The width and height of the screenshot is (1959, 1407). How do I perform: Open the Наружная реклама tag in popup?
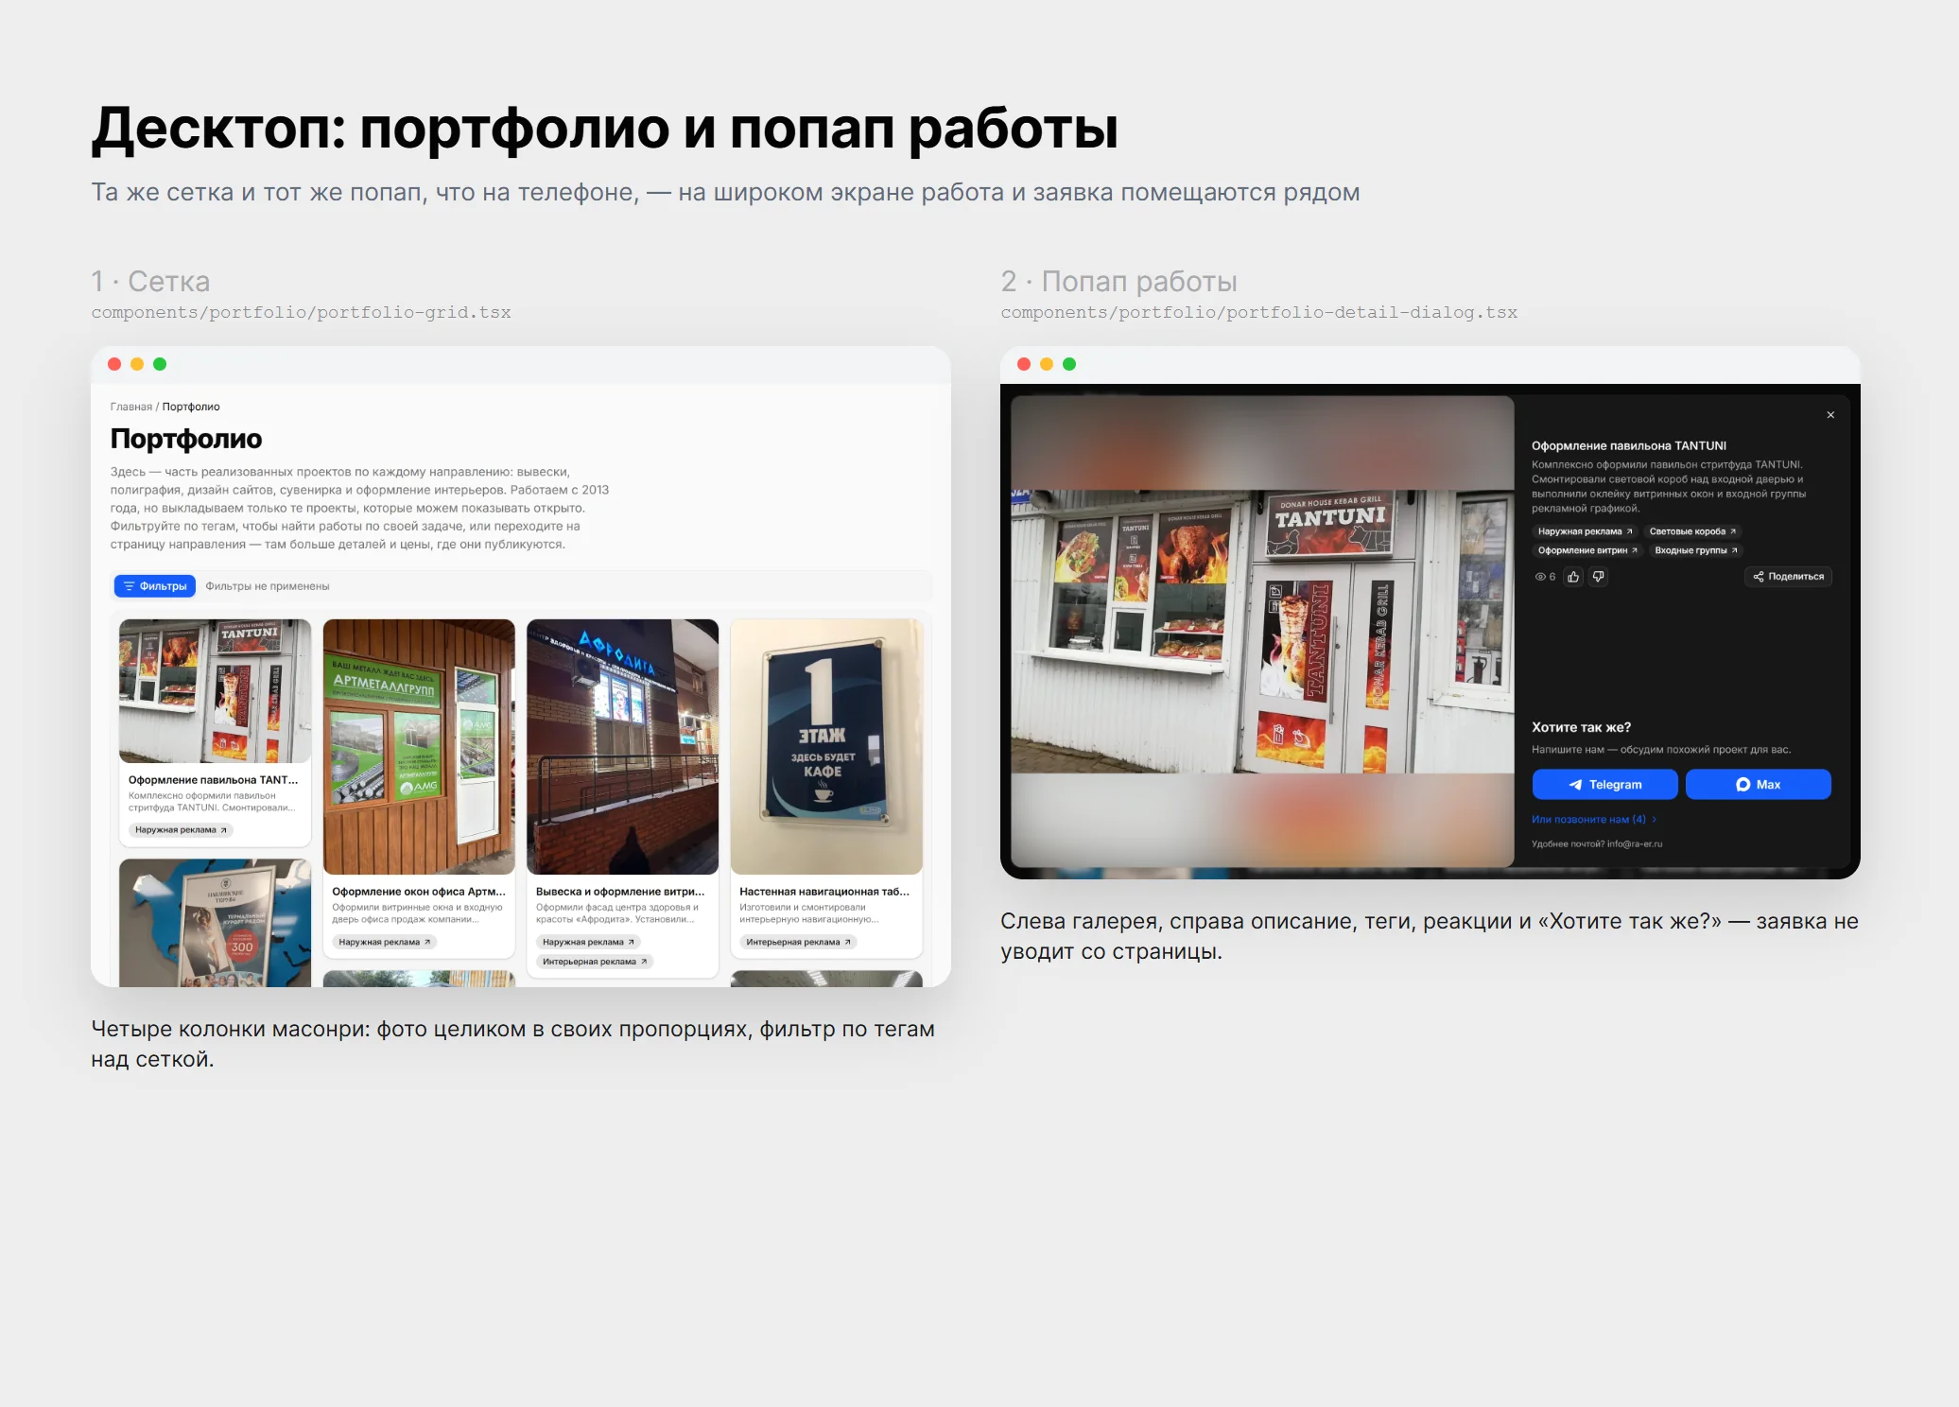tap(1585, 531)
